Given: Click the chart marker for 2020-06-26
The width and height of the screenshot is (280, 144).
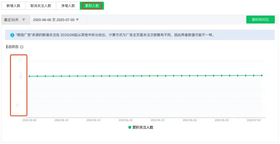Looking at the screenshot, I should coord(190,76).
